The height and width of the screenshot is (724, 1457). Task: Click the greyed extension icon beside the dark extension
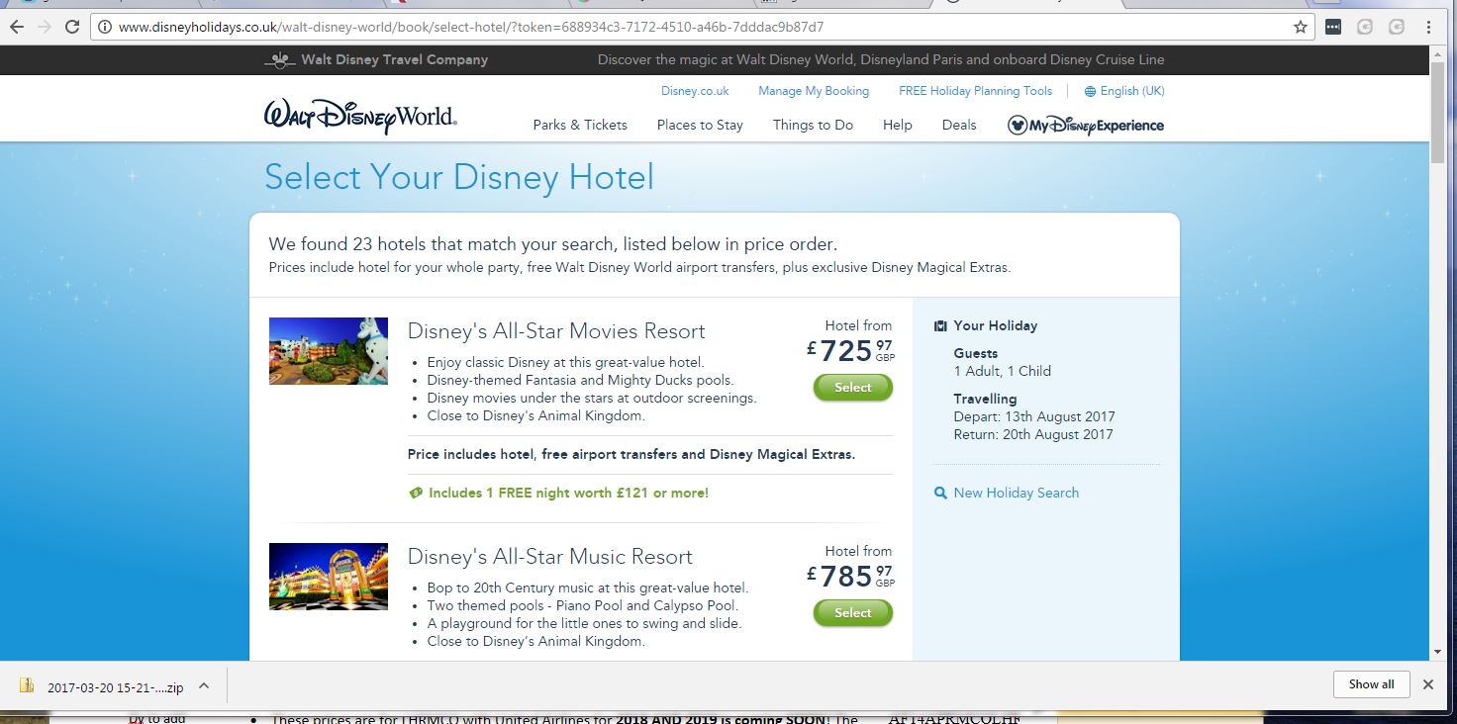tap(1365, 27)
